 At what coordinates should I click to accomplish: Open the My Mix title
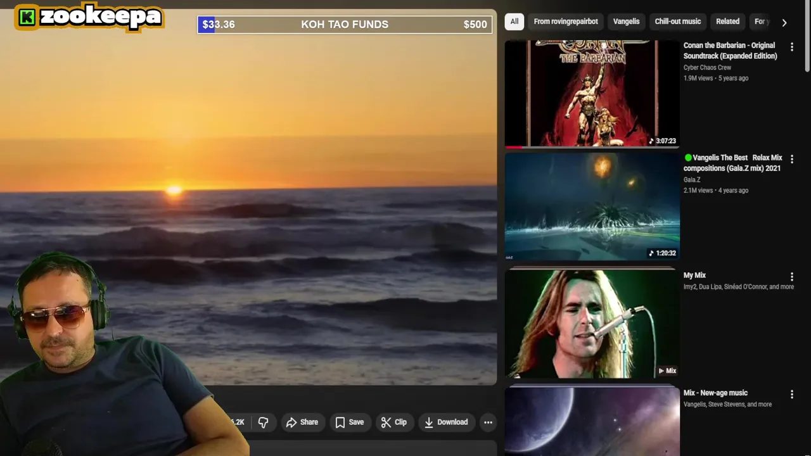click(x=694, y=275)
